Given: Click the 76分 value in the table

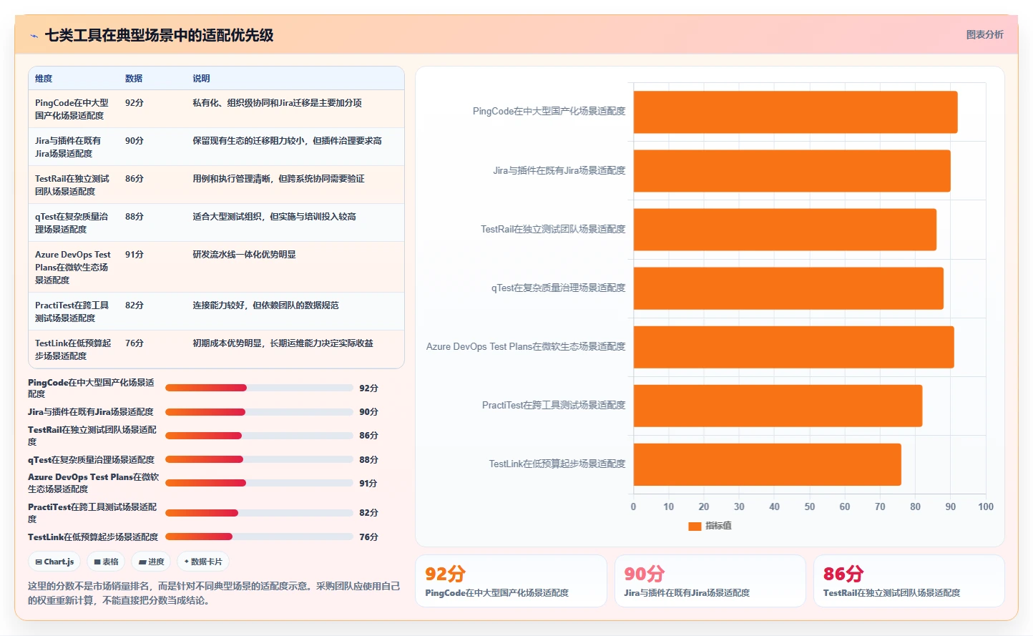Looking at the screenshot, I should tap(134, 343).
